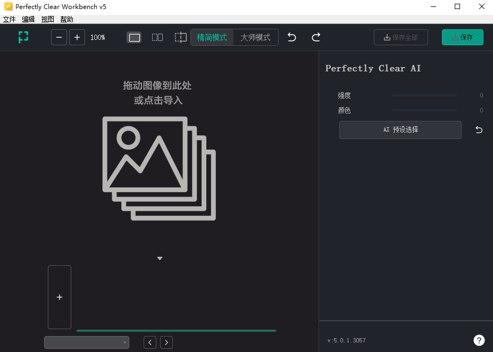Viewport: 493px width, 352px height.
Task: Select the single image view icon
Action: 135,37
